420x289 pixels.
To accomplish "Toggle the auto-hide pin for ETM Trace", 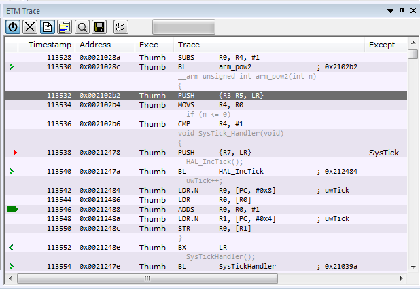I will click(402, 11).
